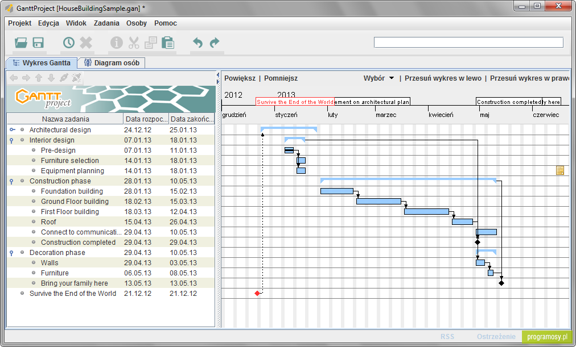This screenshot has width=576, height=347.
Task: Paste with the clipboard icon
Action: (168, 43)
